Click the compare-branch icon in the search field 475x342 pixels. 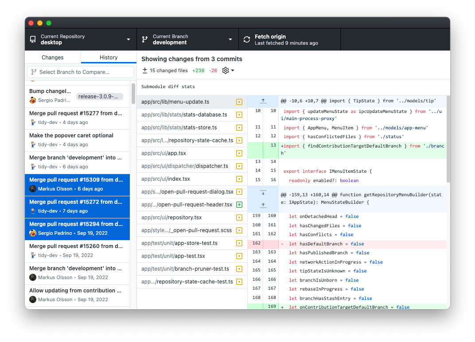[34, 71]
